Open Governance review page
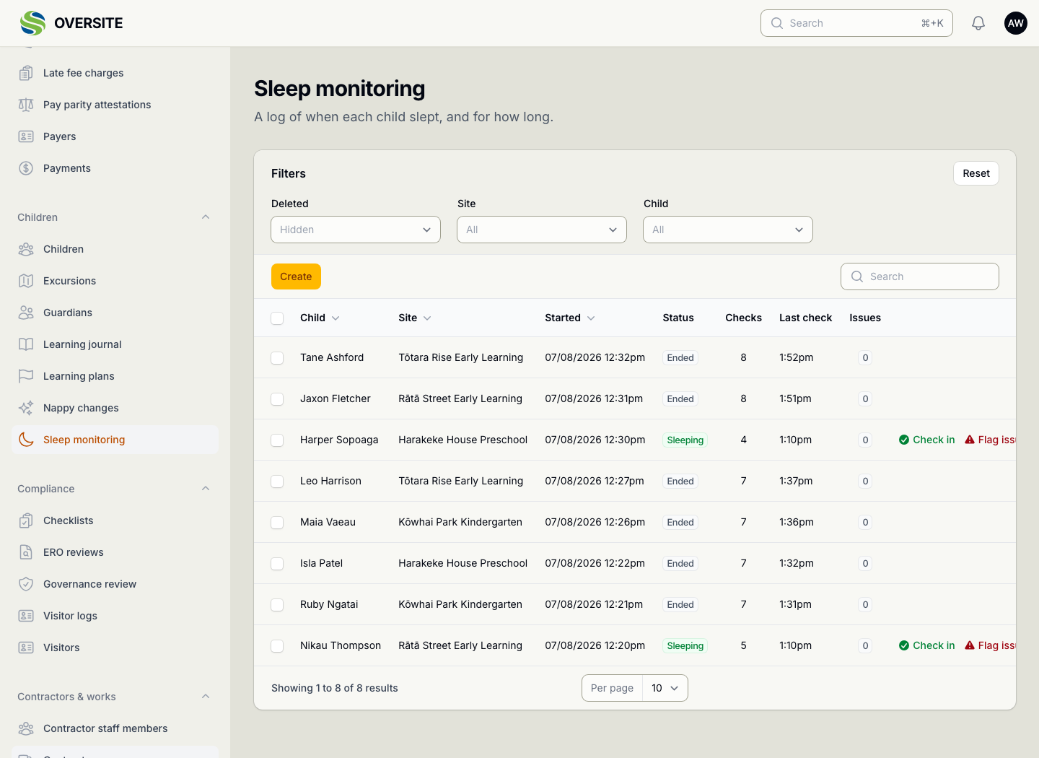The height and width of the screenshot is (758, 1039). (115, 584)
